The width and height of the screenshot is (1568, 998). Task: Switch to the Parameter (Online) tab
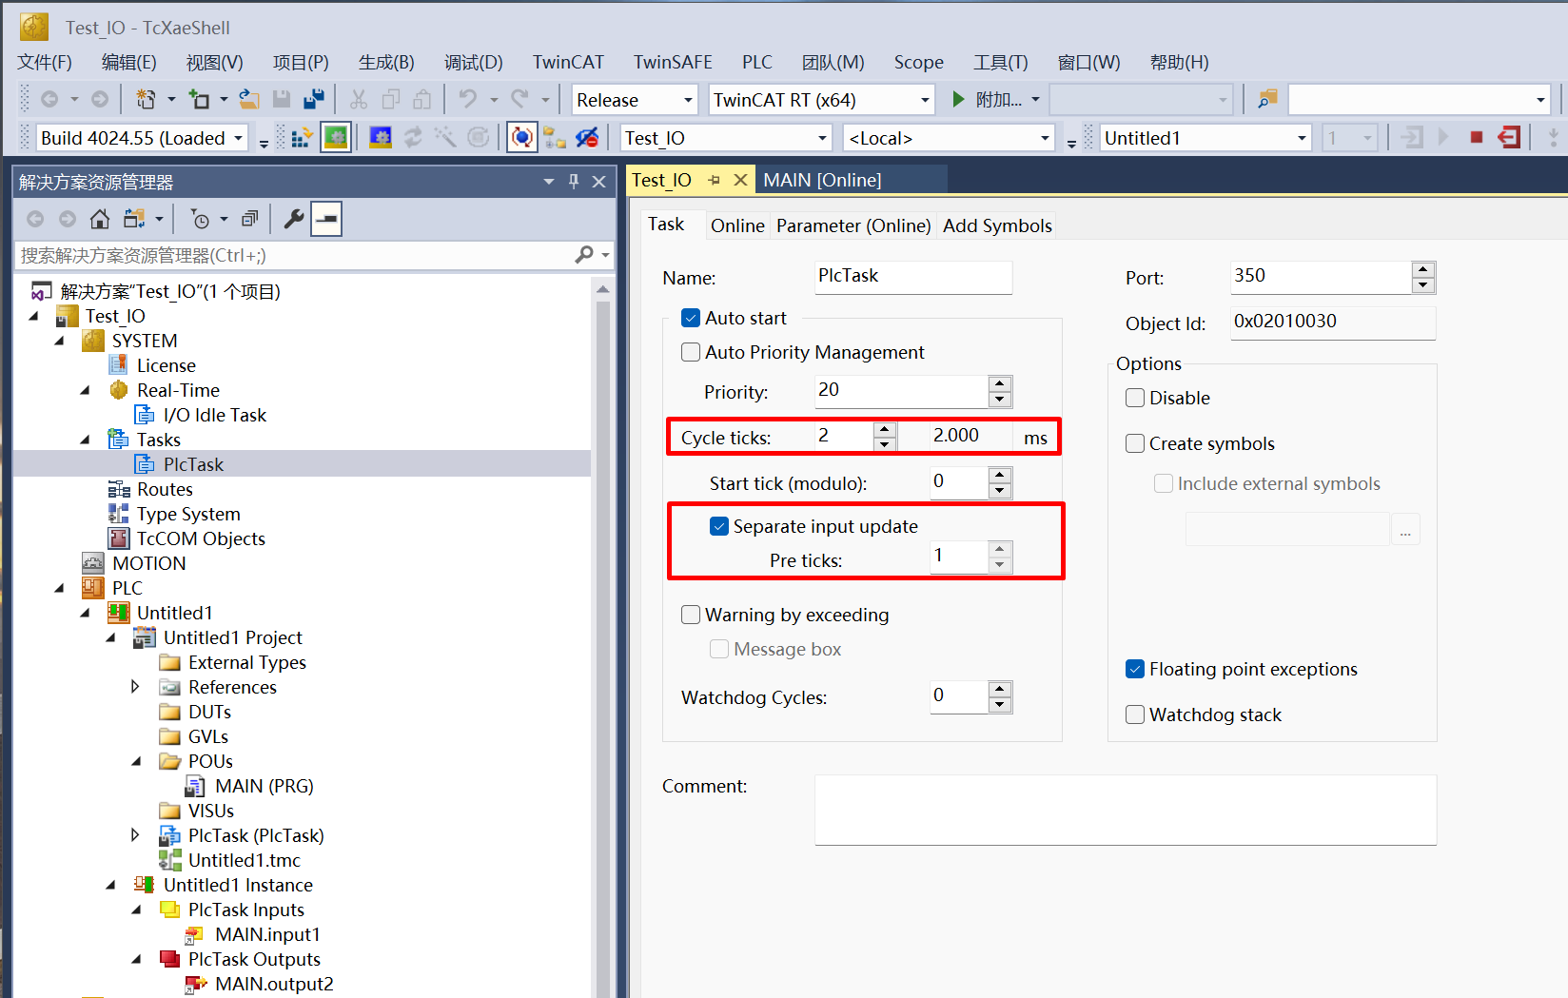(853, 225)
